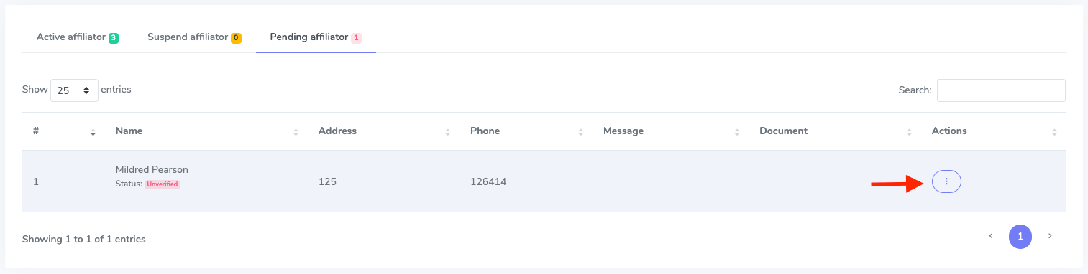Sort table by the # column

[x=93, y=132]
